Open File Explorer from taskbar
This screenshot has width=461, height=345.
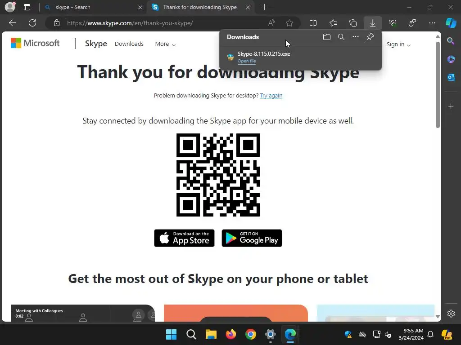pos(211,334)
